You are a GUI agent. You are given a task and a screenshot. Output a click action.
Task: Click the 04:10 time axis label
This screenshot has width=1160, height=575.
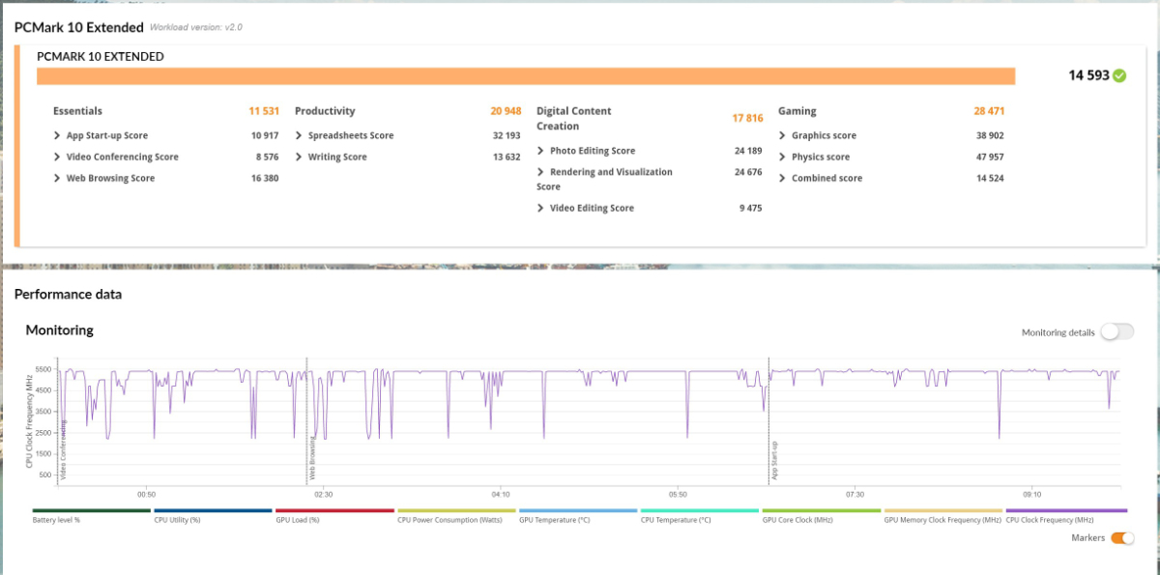[500, 494]
